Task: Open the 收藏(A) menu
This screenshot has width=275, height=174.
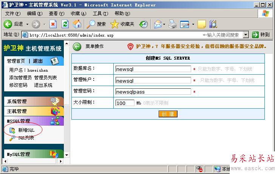Action: [79, 14]
